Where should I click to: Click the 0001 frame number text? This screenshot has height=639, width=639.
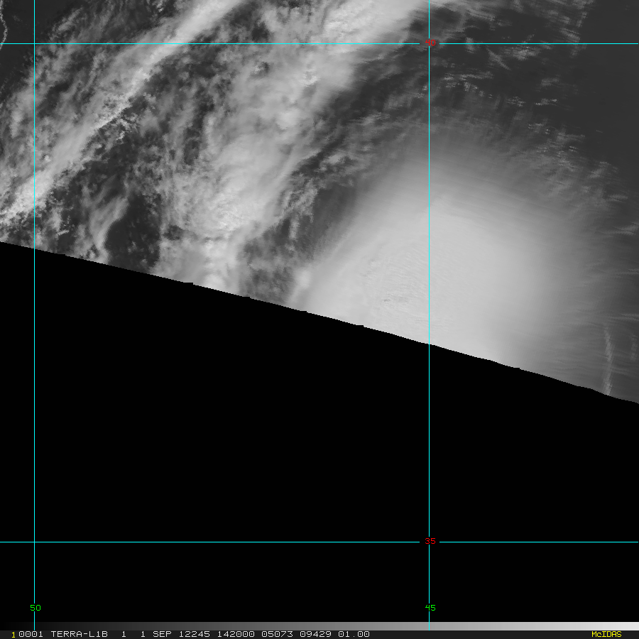click(x=31, y=634)
